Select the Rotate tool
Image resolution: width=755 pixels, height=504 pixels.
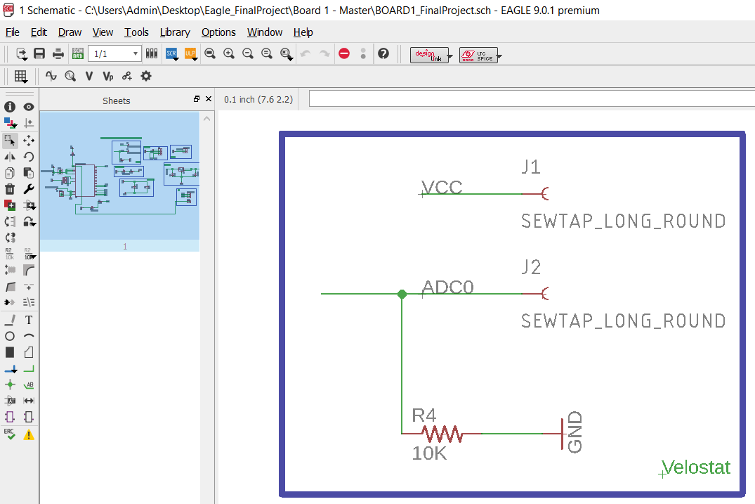click(x=29, y=157)
